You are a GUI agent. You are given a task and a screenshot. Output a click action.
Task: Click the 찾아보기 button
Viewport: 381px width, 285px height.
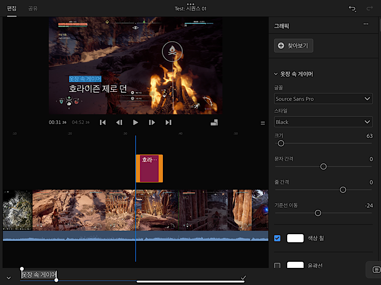[293, 46]
